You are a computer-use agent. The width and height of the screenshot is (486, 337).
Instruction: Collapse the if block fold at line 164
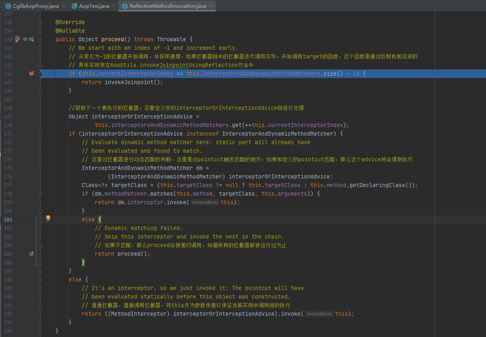coord(40,74)
